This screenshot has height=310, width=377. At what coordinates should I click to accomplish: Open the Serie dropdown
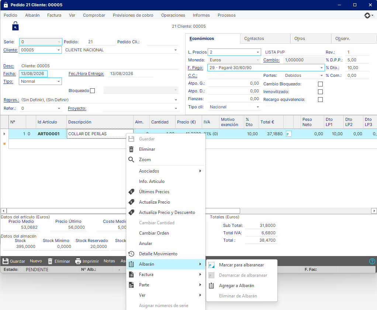(x=59, y=42)
